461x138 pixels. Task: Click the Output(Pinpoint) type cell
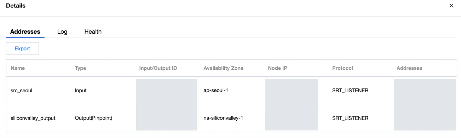(93, 118)
